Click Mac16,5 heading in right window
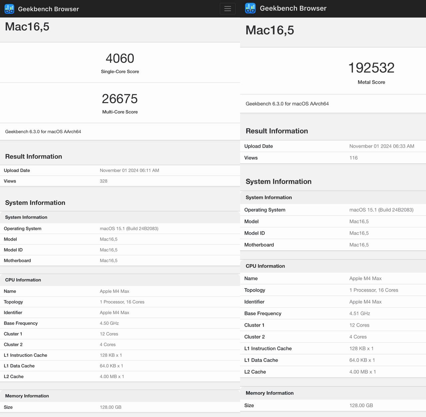 point(270,30)
